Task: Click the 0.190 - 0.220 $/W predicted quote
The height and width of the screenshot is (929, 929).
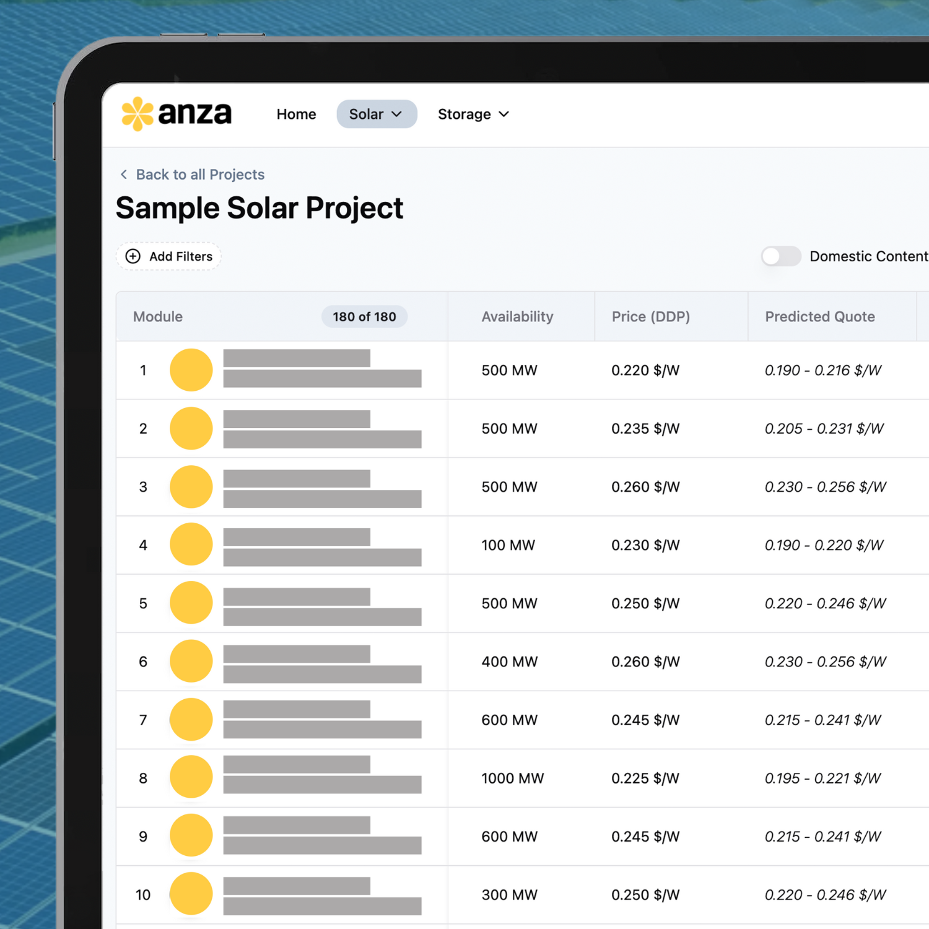Action: 824,545
